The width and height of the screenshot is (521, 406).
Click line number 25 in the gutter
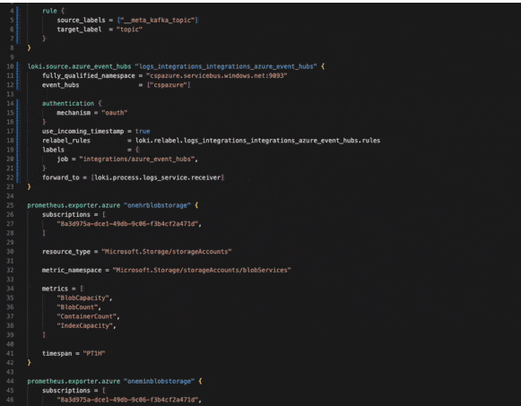click(x=10, y=205)
